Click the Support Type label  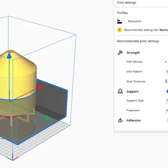(x=135, y=100)
